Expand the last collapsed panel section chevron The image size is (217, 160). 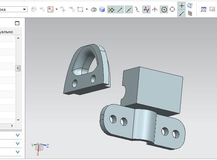click(x=18, y=152)
